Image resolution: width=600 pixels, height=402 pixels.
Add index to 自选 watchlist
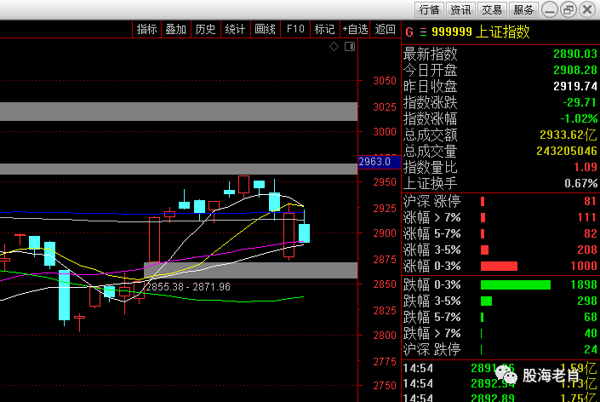tap(355, 29)
